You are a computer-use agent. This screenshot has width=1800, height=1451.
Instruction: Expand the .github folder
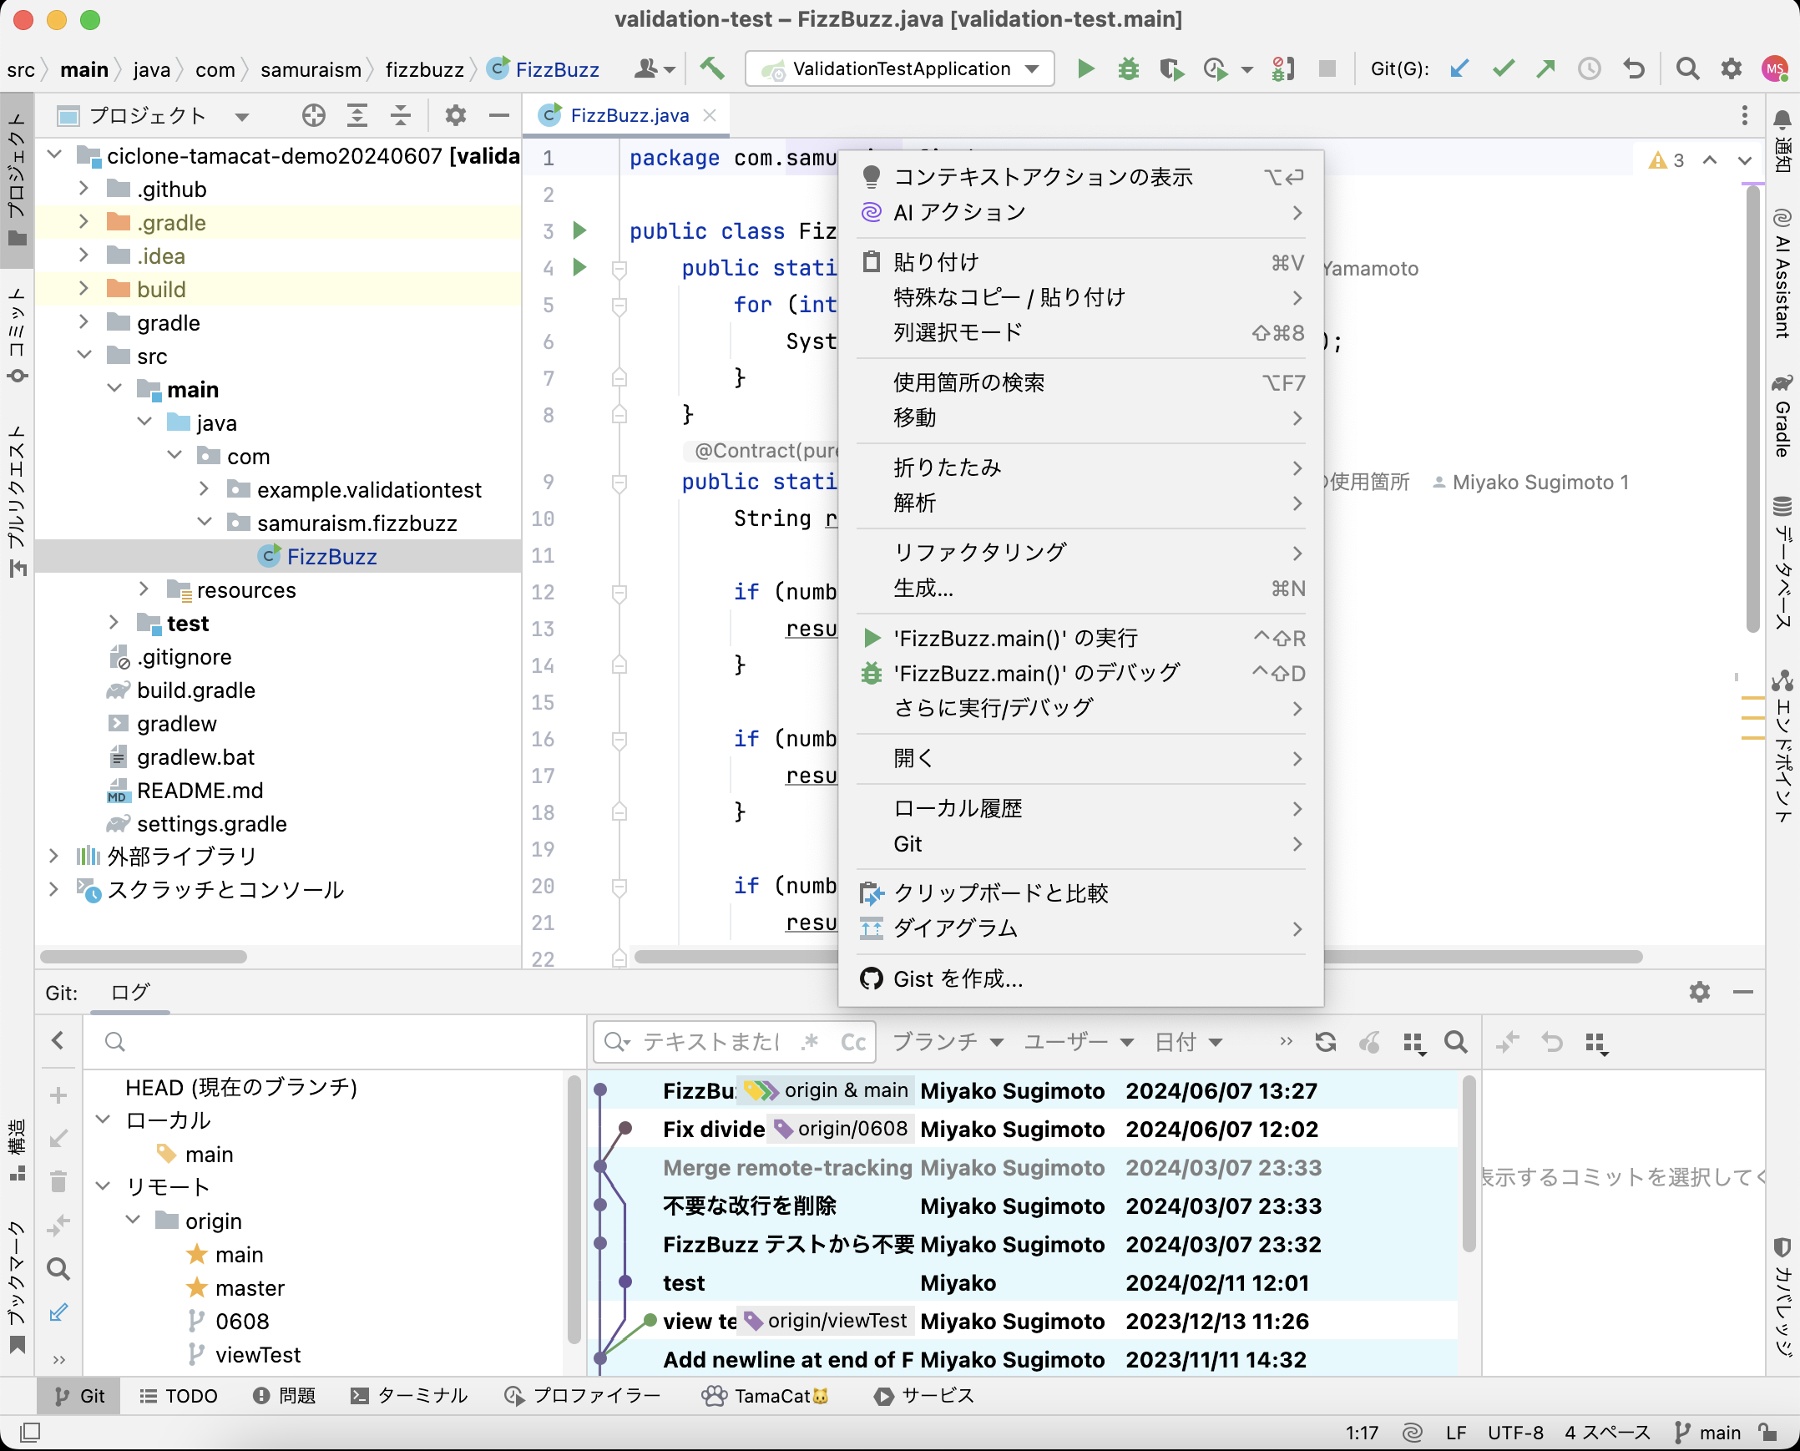tap(83, 189)
